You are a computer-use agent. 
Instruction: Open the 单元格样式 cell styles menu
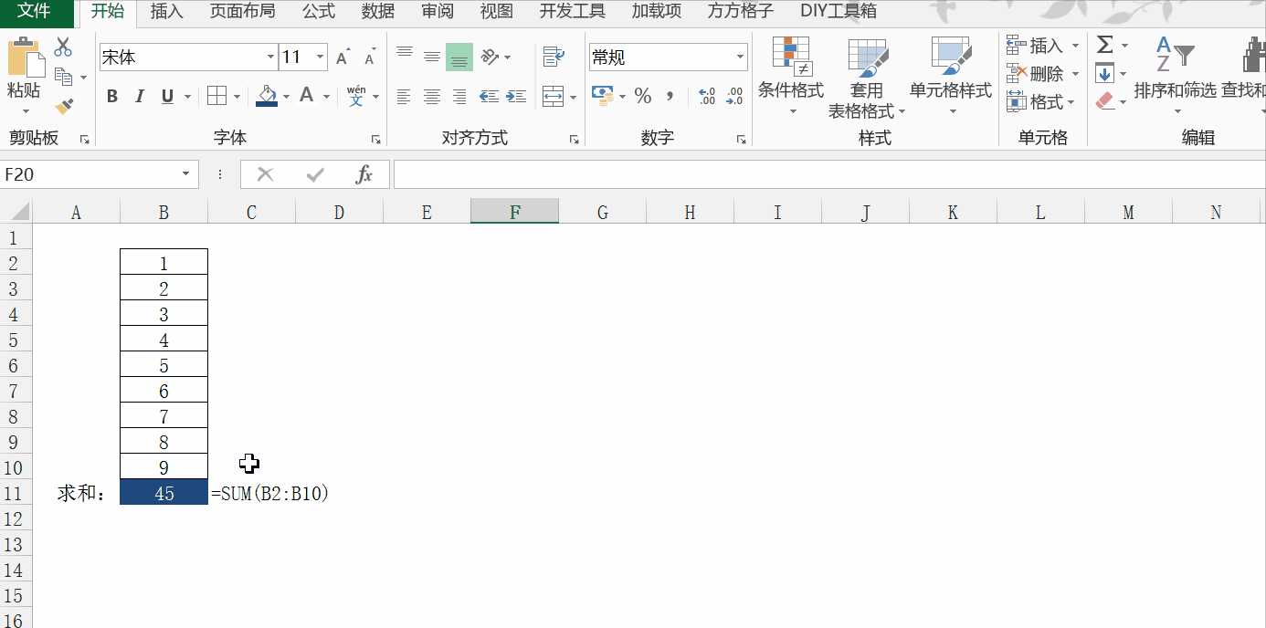[x=951, y=78]
